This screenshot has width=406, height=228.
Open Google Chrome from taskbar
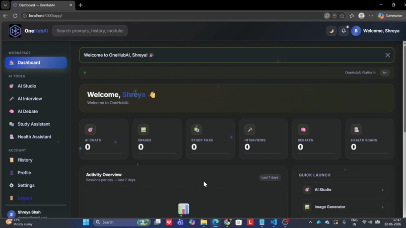(227, 222)
